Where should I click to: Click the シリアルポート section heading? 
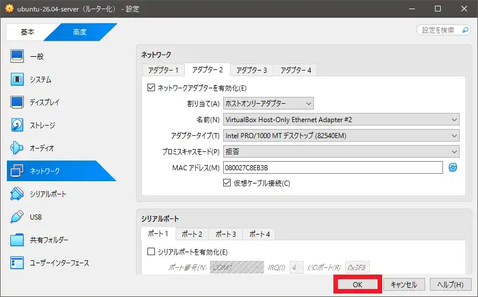pos(160,218)
